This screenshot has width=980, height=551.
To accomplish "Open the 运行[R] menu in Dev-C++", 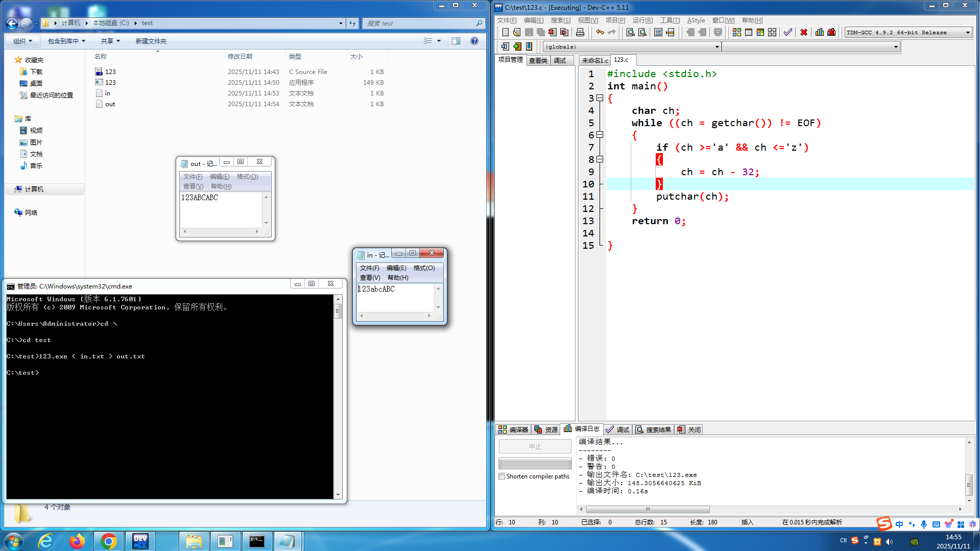I will click(642, 20).
